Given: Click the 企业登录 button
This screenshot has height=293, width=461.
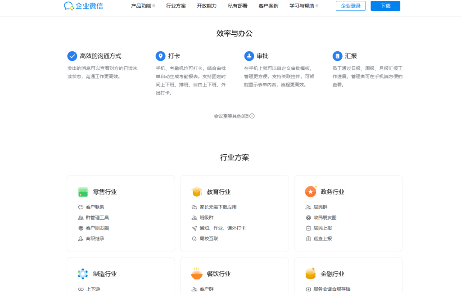Looking at the screenshot, I should (350, 6).
